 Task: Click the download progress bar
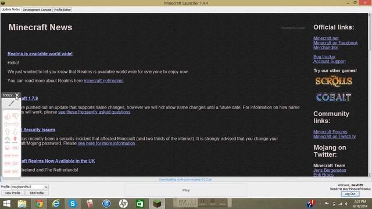point(185,179)
